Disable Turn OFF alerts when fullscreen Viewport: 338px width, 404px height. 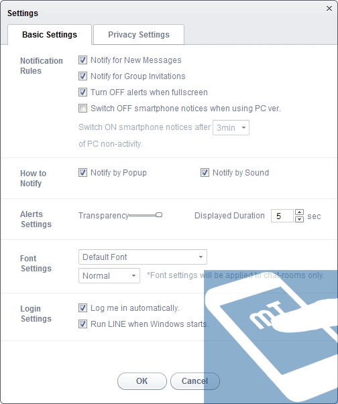pos(82,92)
